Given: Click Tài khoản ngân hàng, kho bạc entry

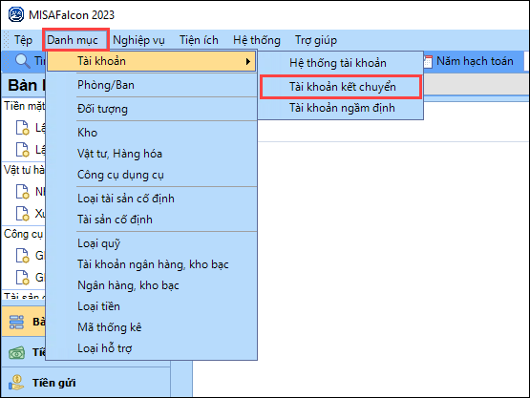Looking at the screenshot, I should [152, 264].
